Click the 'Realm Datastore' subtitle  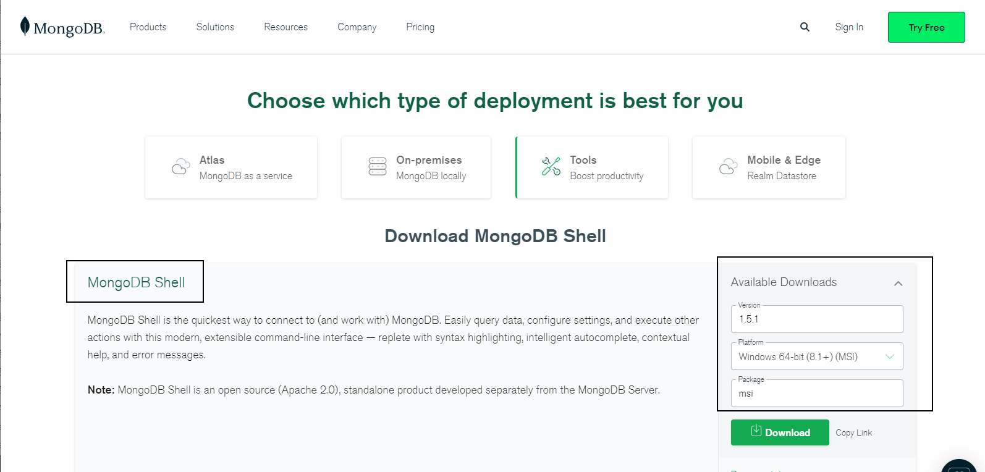[x=782, y=176]
